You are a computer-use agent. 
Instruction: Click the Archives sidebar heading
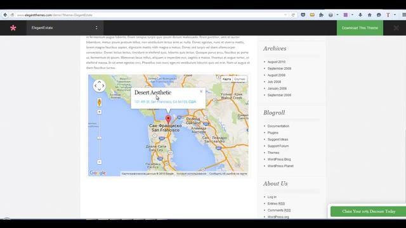point(275,49)
